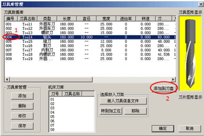Cancel the dialog with 取消
This screenshot has width=204, height=136.
coord(189,129)
